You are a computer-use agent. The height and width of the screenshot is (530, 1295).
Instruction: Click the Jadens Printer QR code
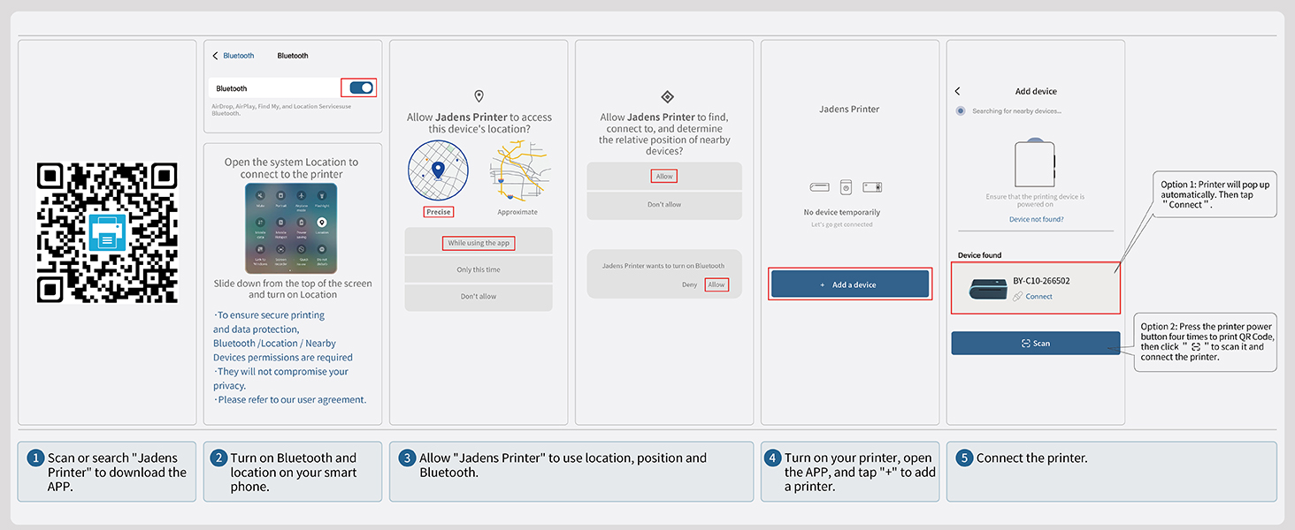(x=107, y=233)
